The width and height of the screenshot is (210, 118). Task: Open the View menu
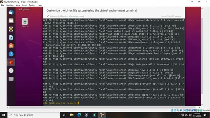coord(18,5)
